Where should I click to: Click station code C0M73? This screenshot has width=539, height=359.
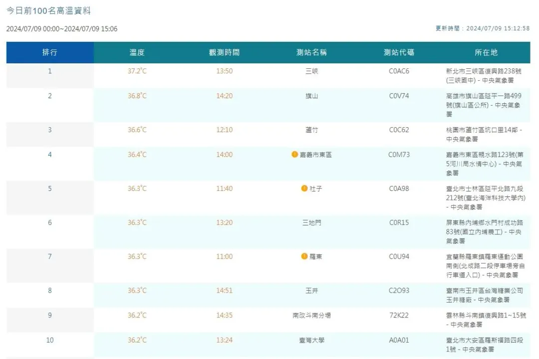click(399, 155)
